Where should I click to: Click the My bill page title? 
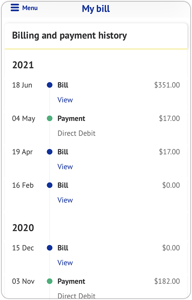click(x=96, y=9)
